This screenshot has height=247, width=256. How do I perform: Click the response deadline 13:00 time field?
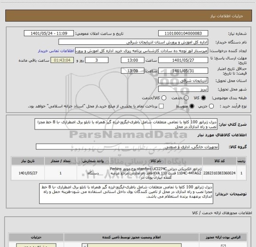(x=132, y=60)
